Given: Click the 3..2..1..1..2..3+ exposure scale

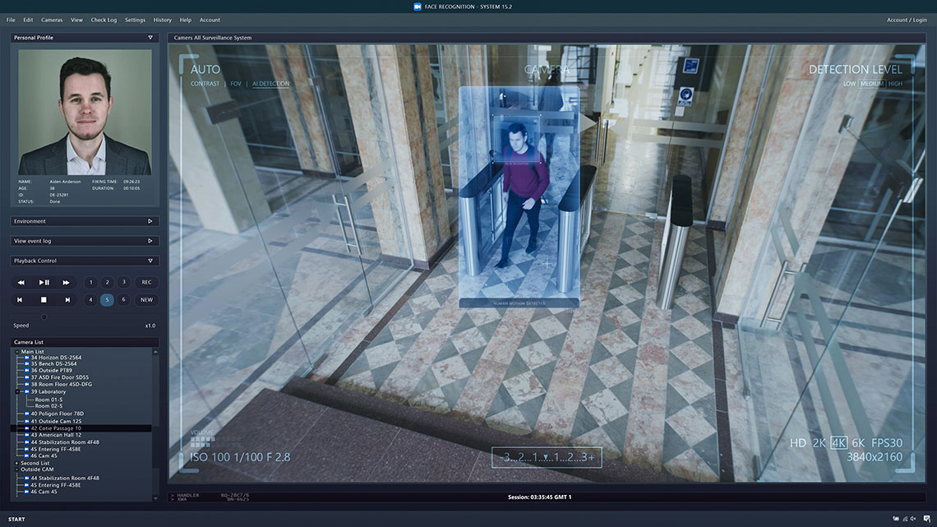Looking at the screenshot, I should click(547, 458).
